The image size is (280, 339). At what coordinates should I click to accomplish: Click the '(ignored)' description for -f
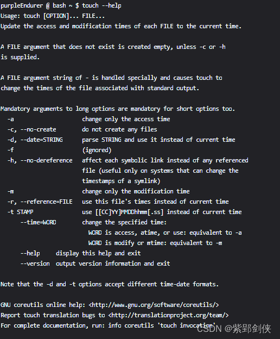[97, 150]
